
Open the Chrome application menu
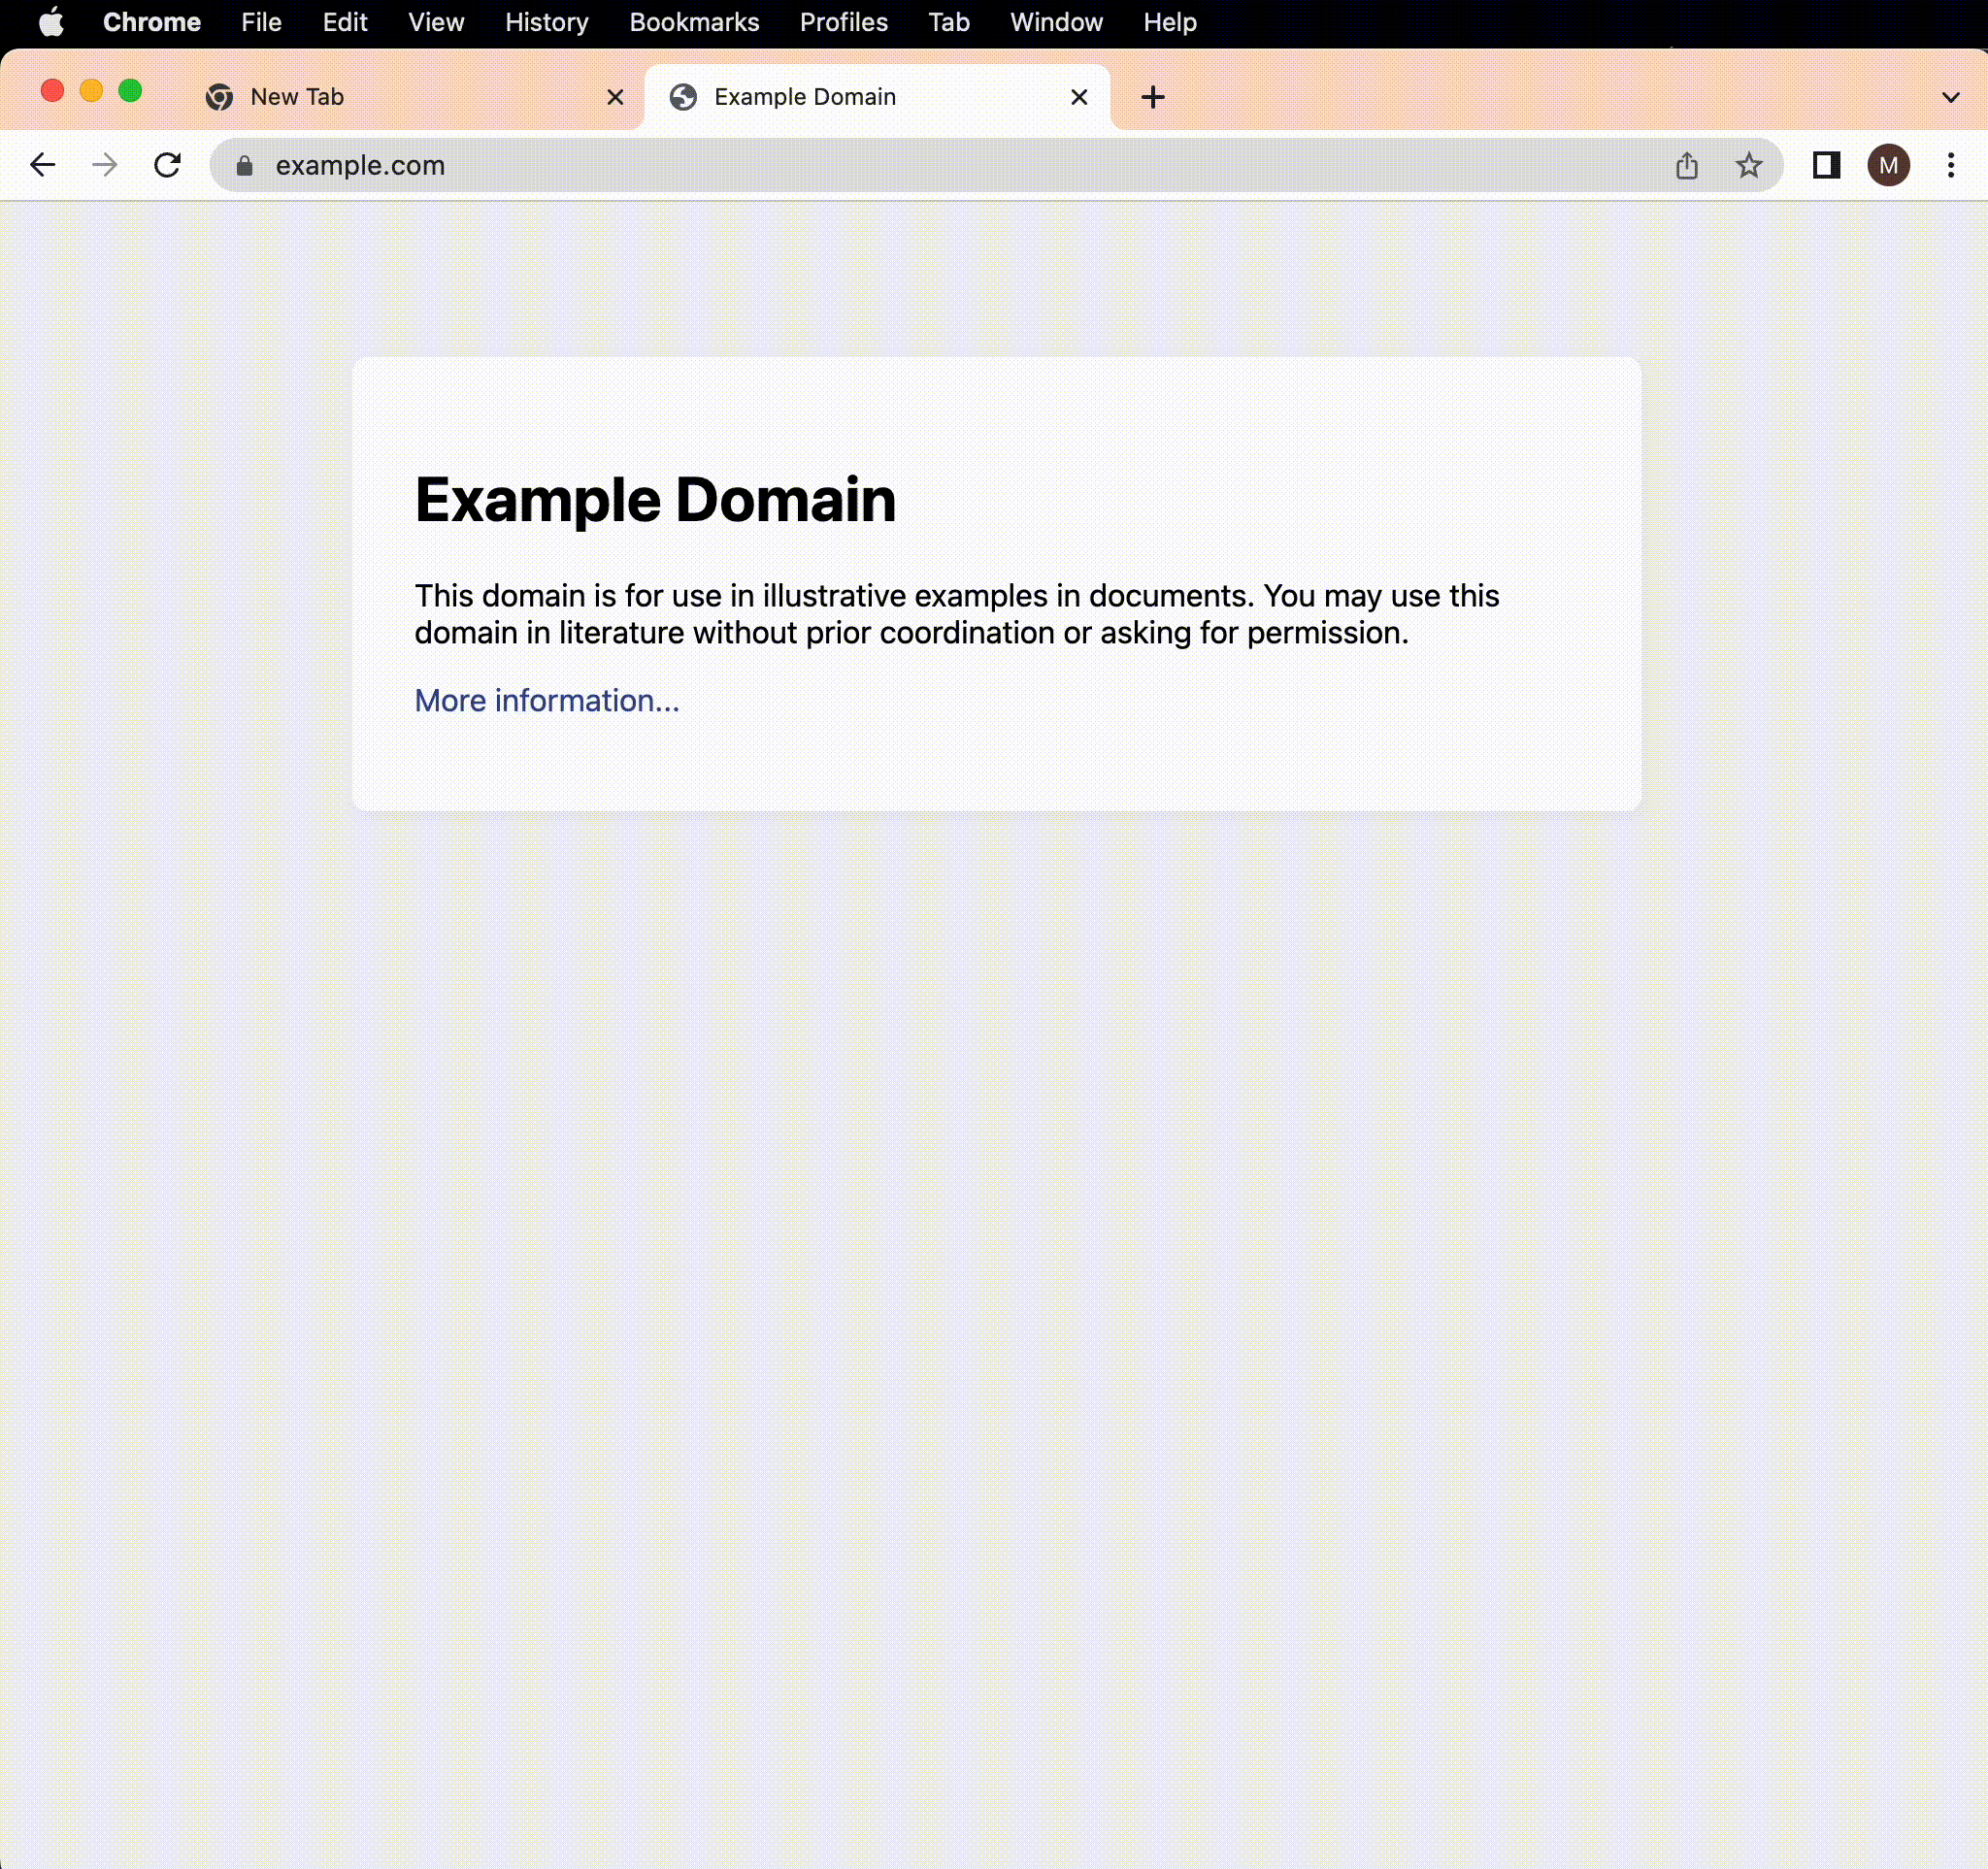click(152, 22)
